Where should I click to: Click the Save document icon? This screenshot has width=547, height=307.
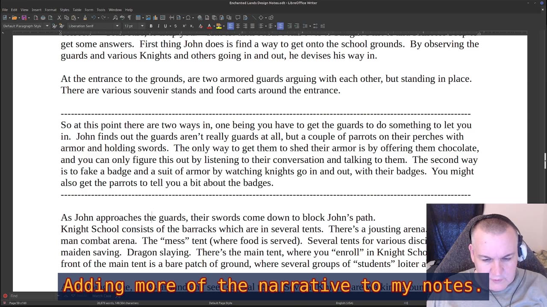24,17
